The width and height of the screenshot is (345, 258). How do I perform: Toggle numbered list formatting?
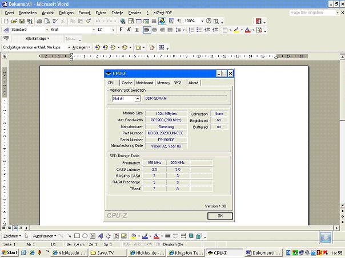click(191, 30)
